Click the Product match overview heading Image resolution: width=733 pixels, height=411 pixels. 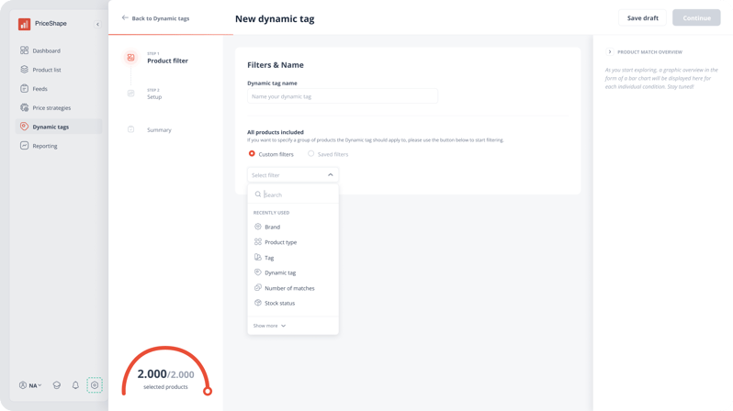tap(649, 52)
